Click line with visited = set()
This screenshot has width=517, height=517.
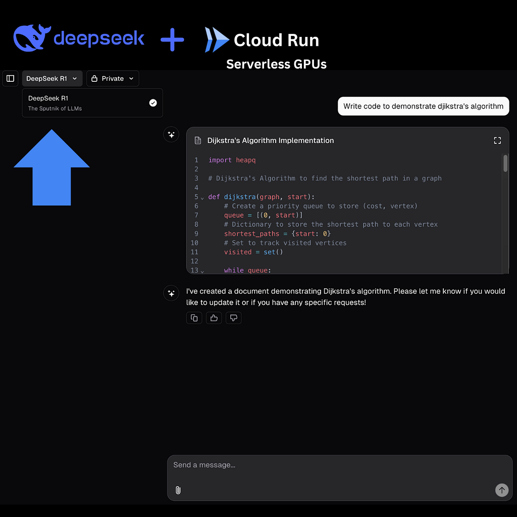point(253,252)
